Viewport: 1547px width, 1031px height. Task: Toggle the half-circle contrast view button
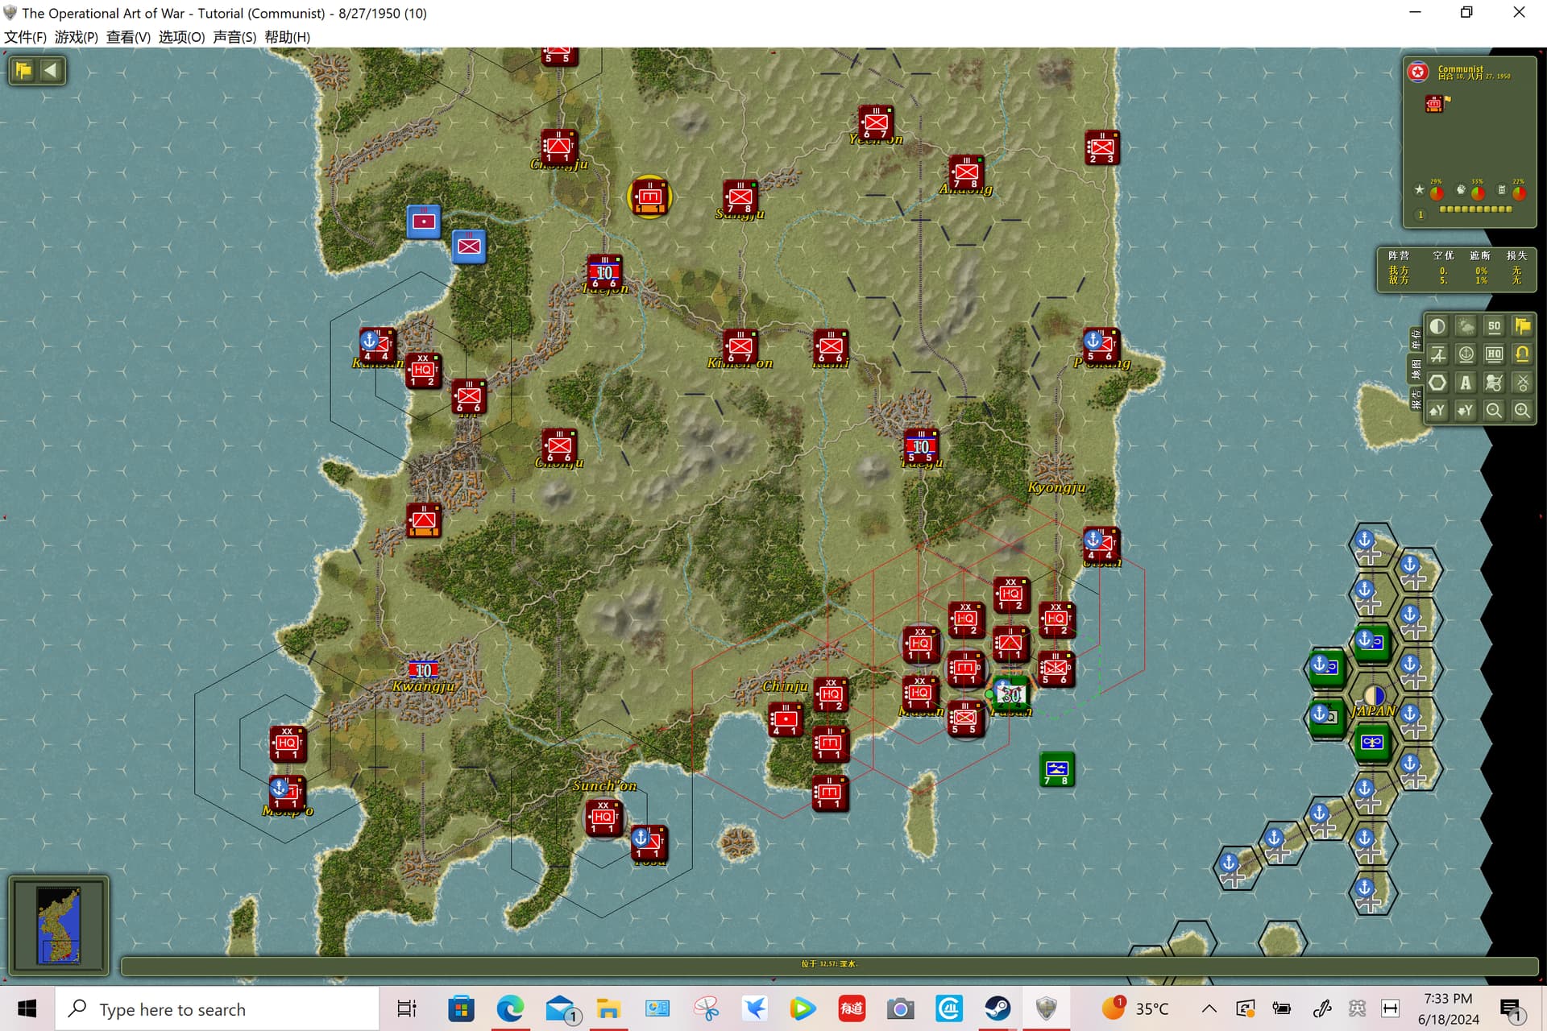pos(1437,326)
